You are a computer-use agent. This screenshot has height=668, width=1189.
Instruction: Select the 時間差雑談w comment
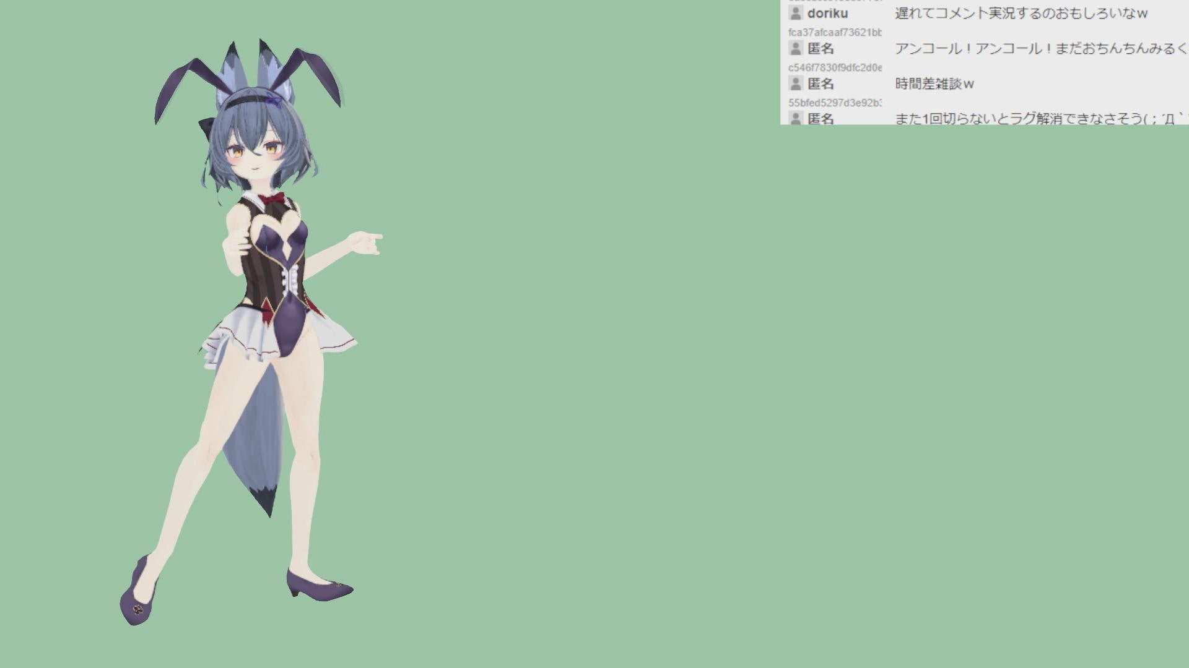click(x=934, y=83)
